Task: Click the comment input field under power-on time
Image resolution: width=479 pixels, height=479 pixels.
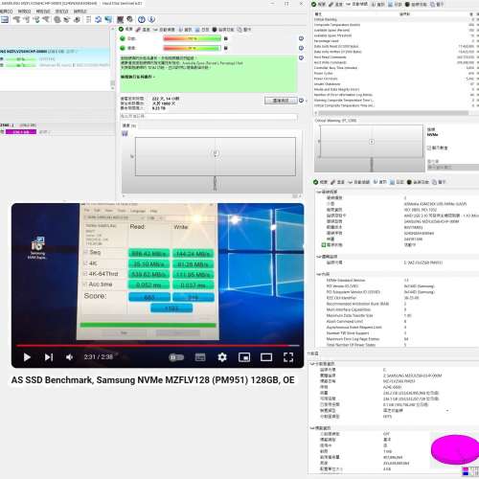Action: click(x=209, y=117)
